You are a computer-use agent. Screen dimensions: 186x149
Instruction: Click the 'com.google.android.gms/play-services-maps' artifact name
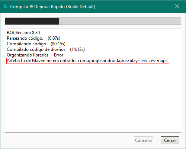[123, 61]
